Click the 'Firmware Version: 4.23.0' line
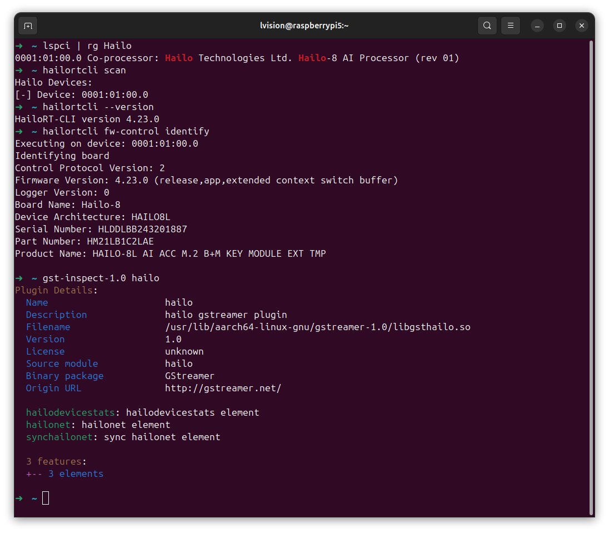The width and height of the screenshot is (609, 533). 206,180
